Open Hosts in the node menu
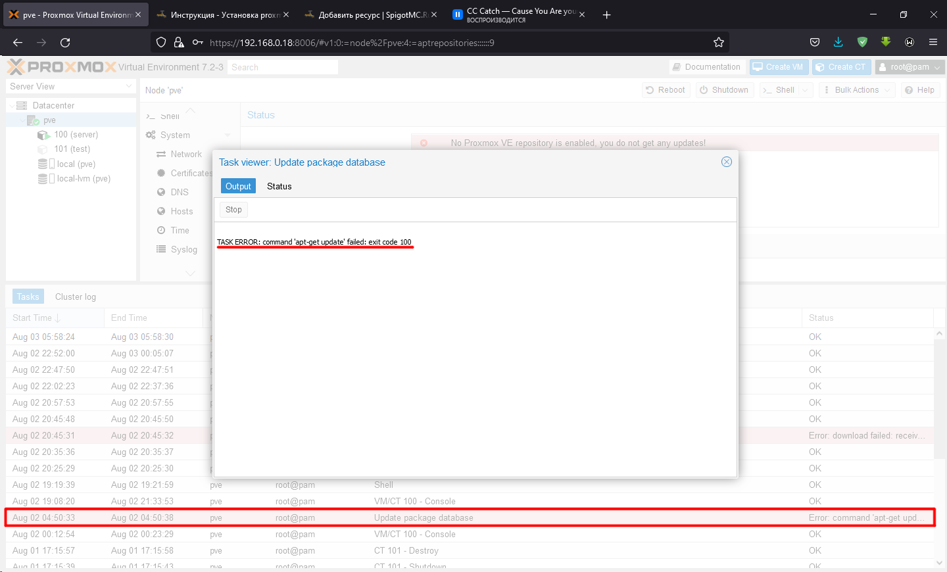947x572 pixels. (182, 211)
